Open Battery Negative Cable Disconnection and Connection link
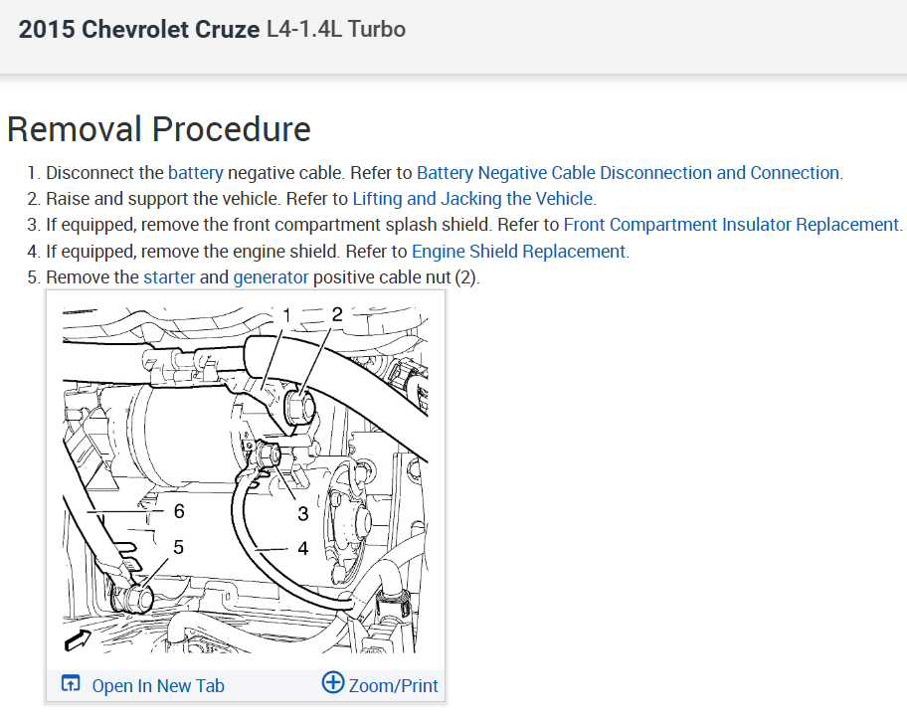This screenshot has width=907, height=726. [629, 173]
